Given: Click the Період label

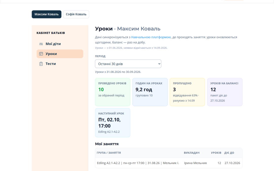Looking at the screenshot, I should click(100, 56).
